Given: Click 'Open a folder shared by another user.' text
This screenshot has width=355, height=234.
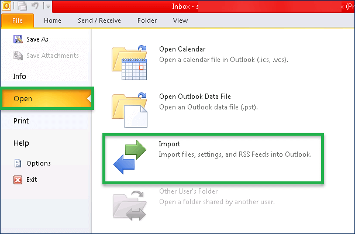Looking at the screenshot, I should [217, 202].
